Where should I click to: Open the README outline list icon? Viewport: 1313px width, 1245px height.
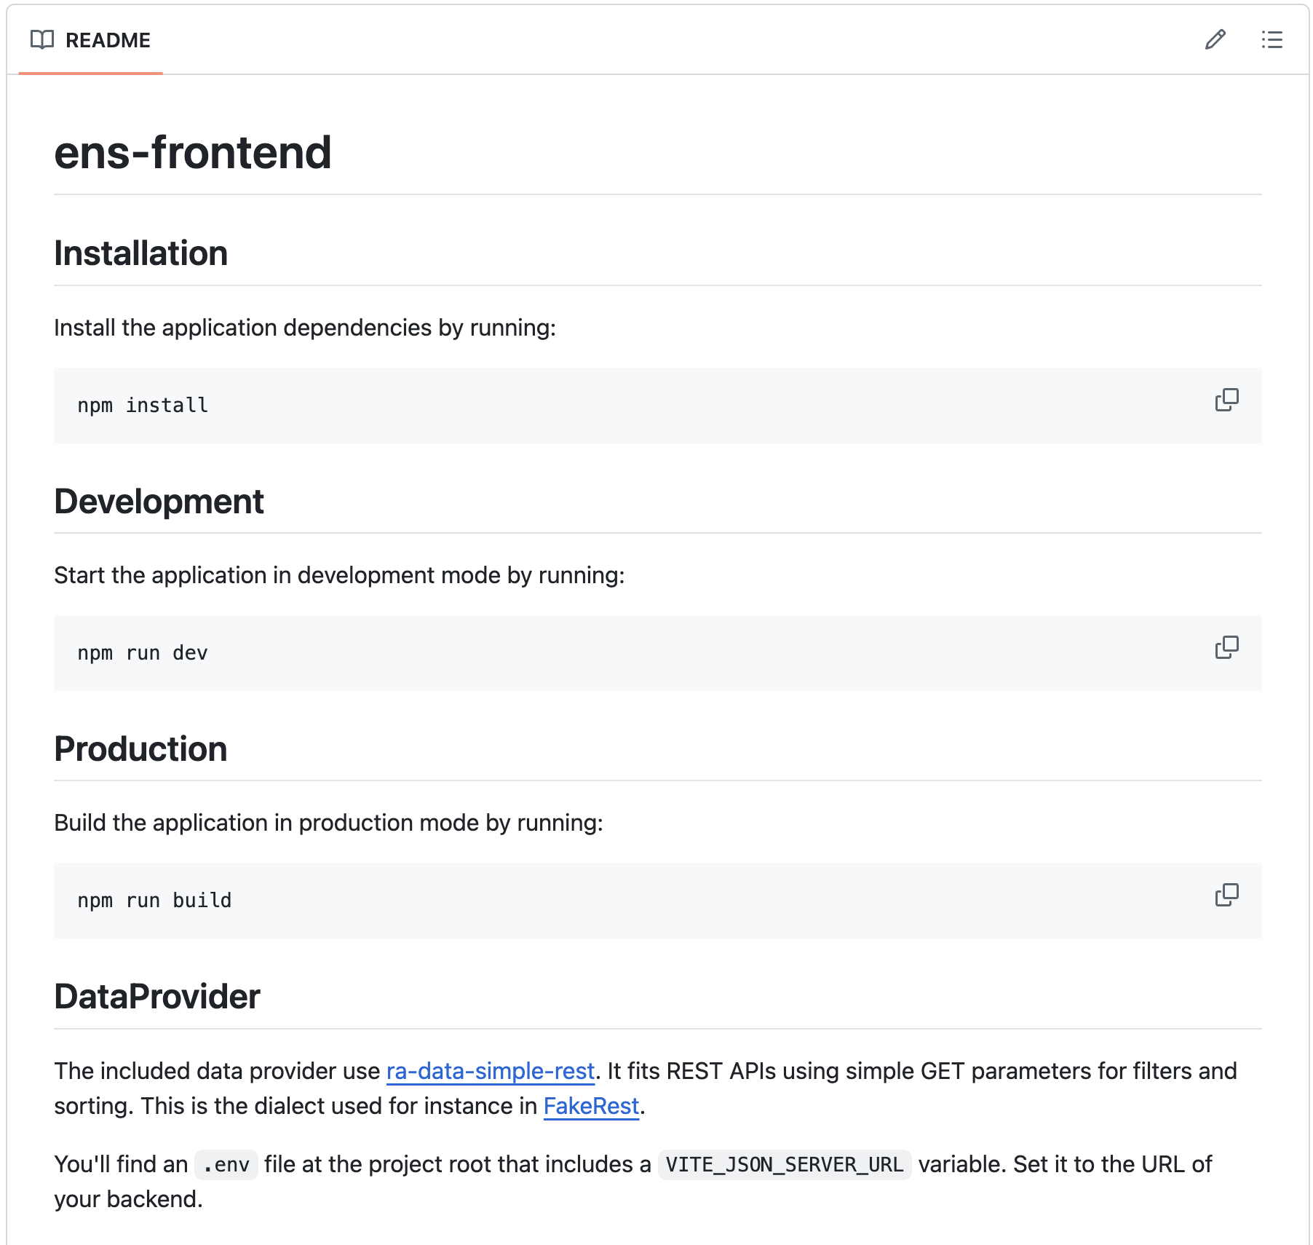pos(1272,39)
